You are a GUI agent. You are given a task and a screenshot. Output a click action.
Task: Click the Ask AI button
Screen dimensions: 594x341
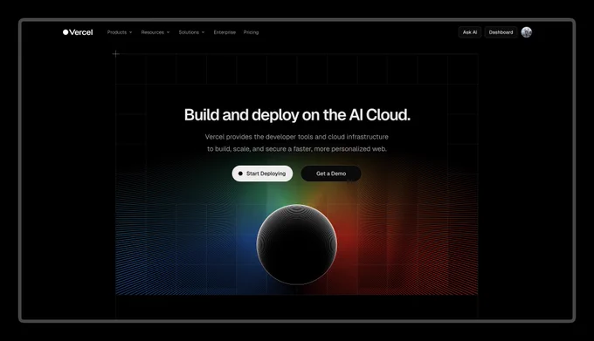(470, 32)
